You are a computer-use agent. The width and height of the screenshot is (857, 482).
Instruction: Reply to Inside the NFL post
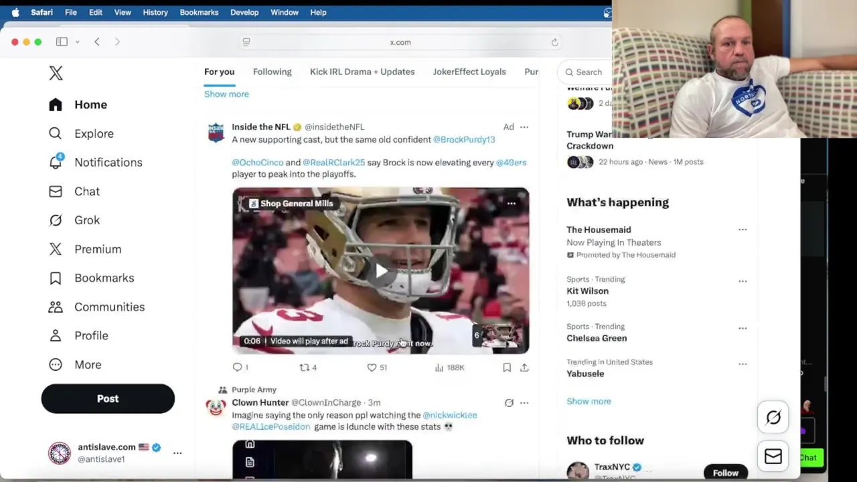click(x=240, y=367)
